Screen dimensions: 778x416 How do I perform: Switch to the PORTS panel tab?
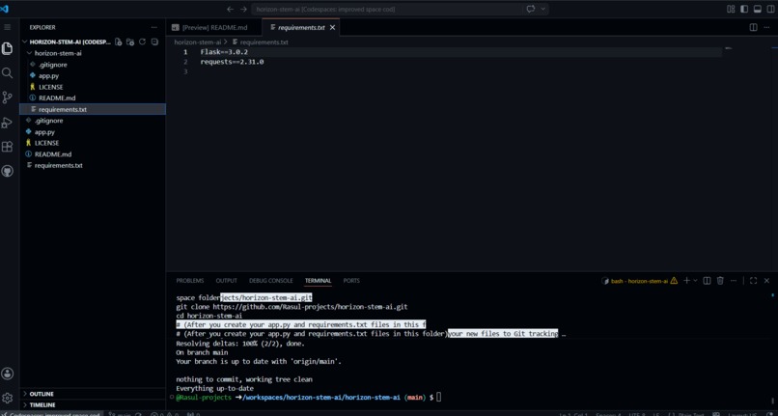(x=351, y=281)
